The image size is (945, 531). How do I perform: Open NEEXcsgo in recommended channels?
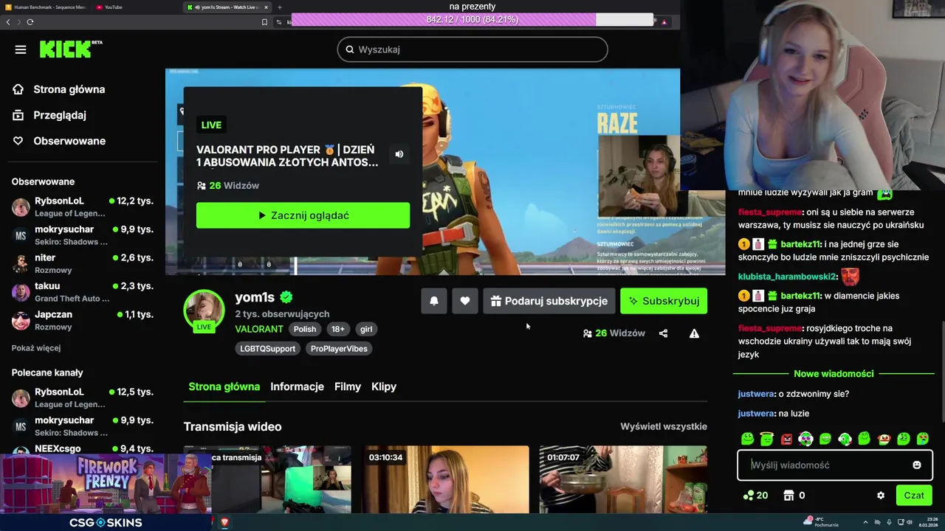(x=83, y=448)
